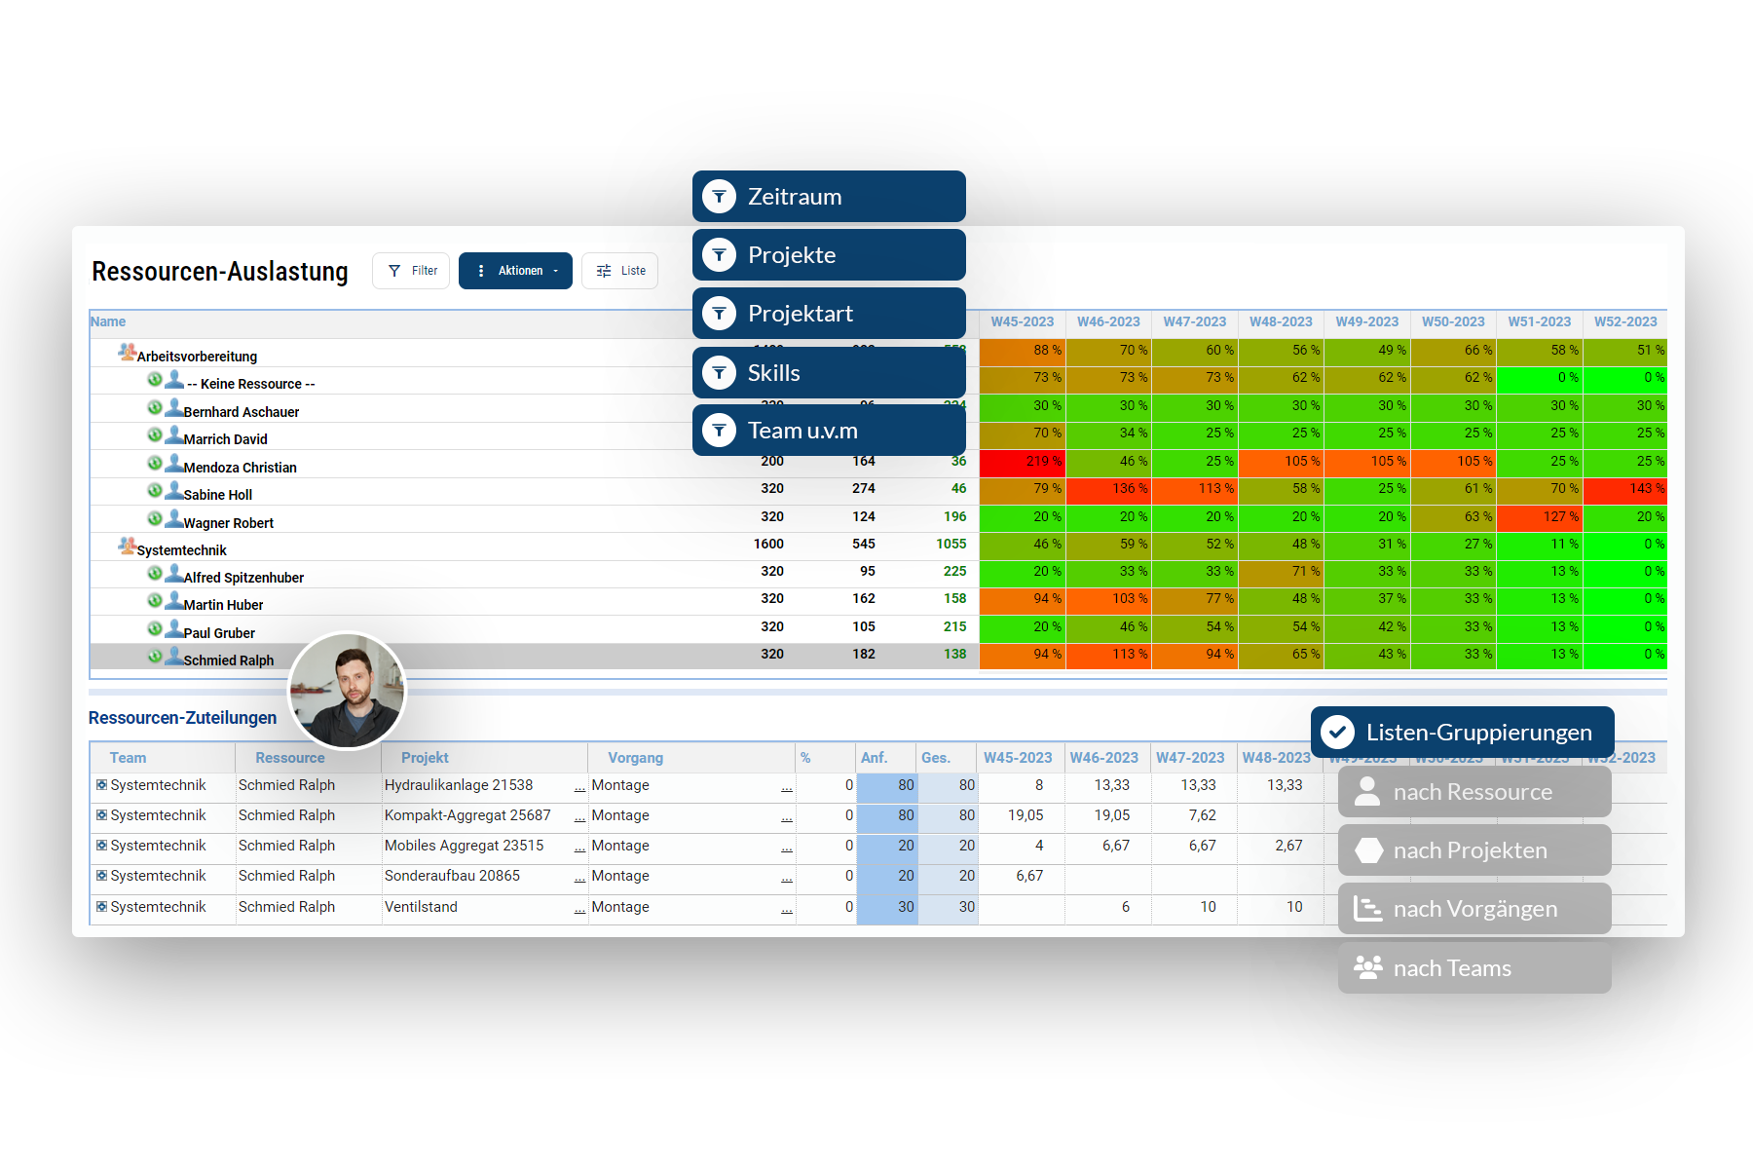This screenshot has height=1169, width=1753.
Task: Click the sliders icon in the Liste button
Action: coord(604,271)
